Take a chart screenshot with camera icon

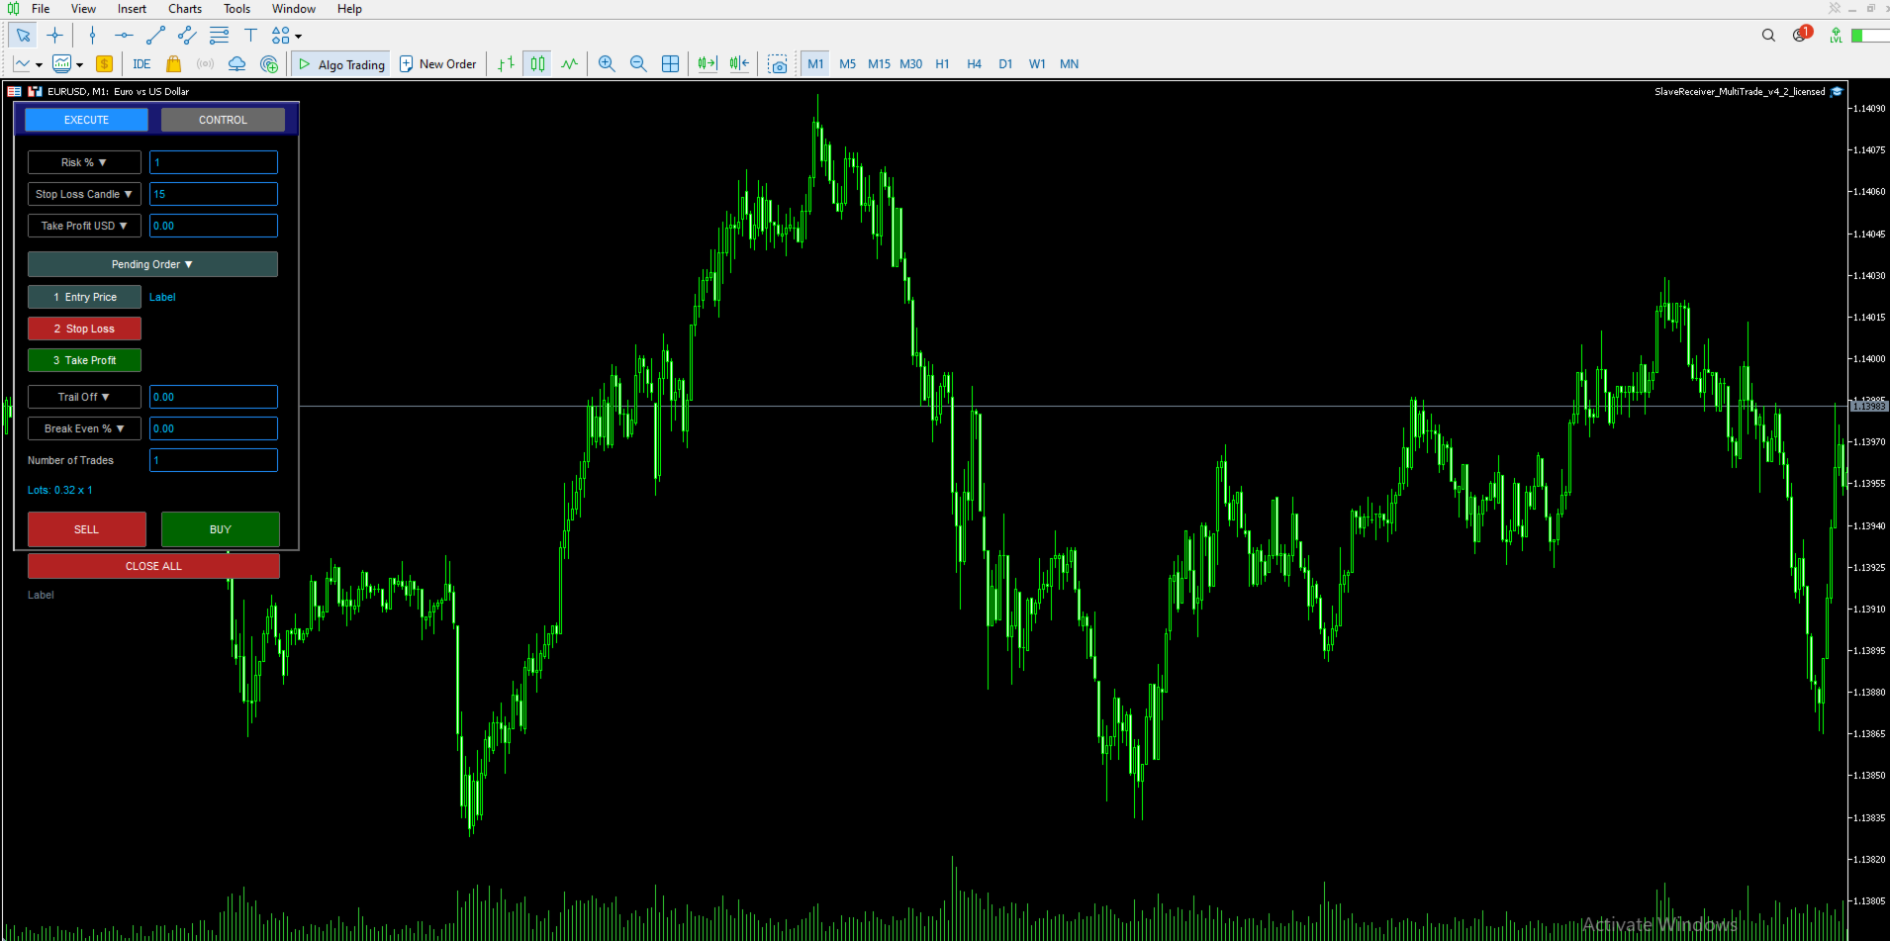[778, 64]
